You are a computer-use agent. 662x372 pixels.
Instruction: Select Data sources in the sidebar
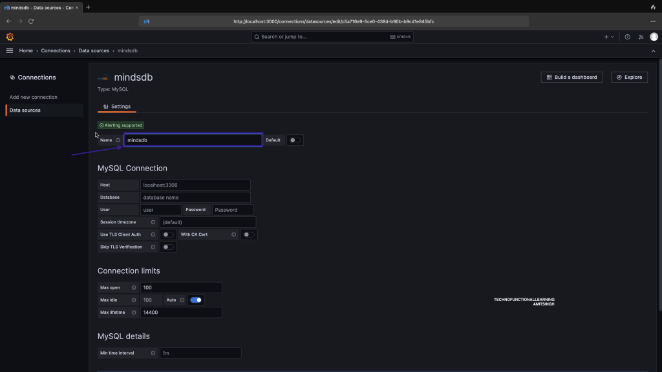click(25, 110)
